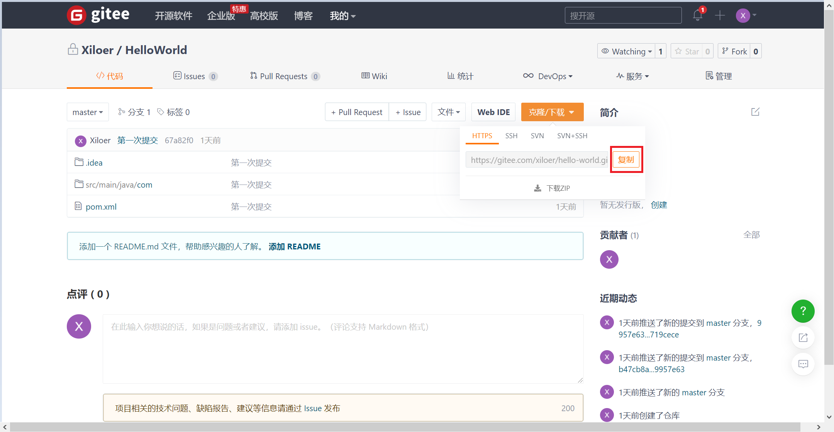Open the 管理 tab
This screenshot has height=432, width=834.
pyautogui.click(x=719, y=76)
